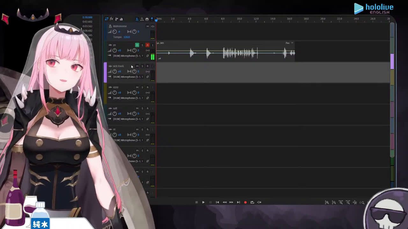Select the 0:30.000 entry in the time list
Viewport: 408px width, 229px height.
click(87, 17)
